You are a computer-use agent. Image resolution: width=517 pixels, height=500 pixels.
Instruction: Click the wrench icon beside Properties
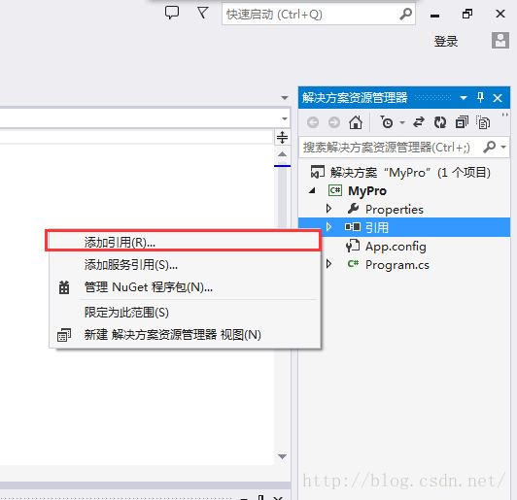tap(353, 209)
